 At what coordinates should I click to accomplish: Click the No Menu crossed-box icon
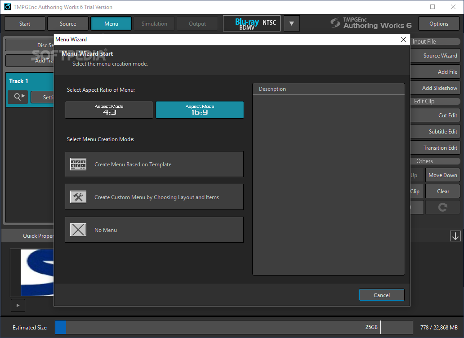coord(78,230)
